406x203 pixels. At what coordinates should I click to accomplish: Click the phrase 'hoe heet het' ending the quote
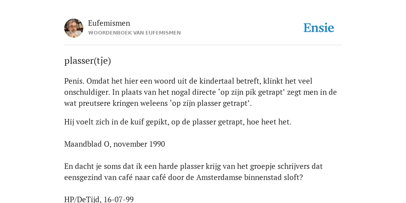(x=268, y=122)
